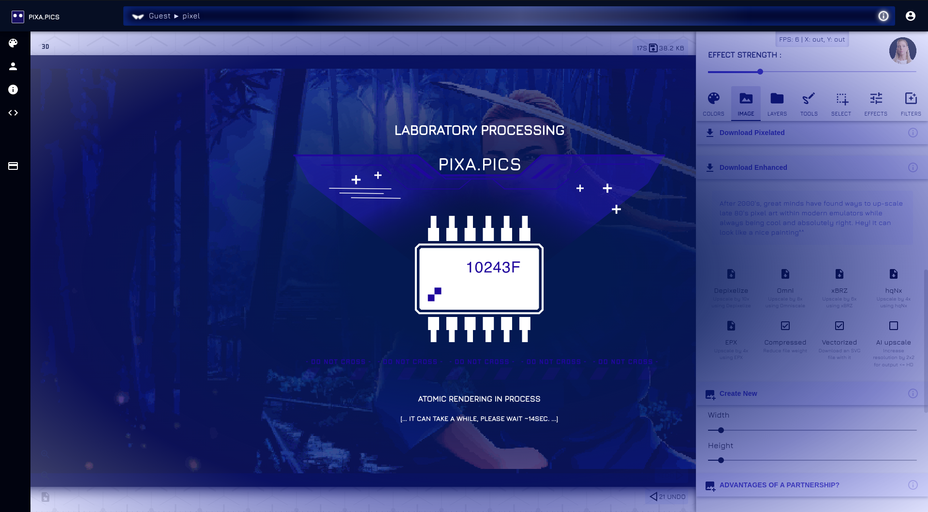Click the file icon at bottom left

(45, 497)
